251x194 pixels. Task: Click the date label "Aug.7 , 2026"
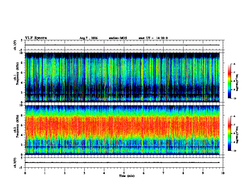coord(88,38)
